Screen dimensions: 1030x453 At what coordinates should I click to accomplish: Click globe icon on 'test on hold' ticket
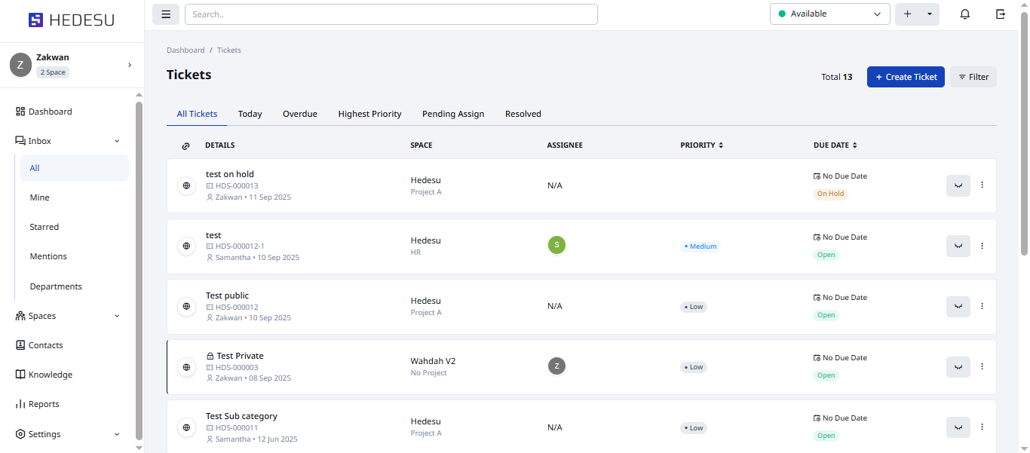coord(186,185)
